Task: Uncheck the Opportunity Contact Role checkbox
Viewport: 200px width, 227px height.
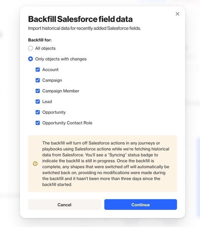Action: pyautogui.click(x=37, y=123)
